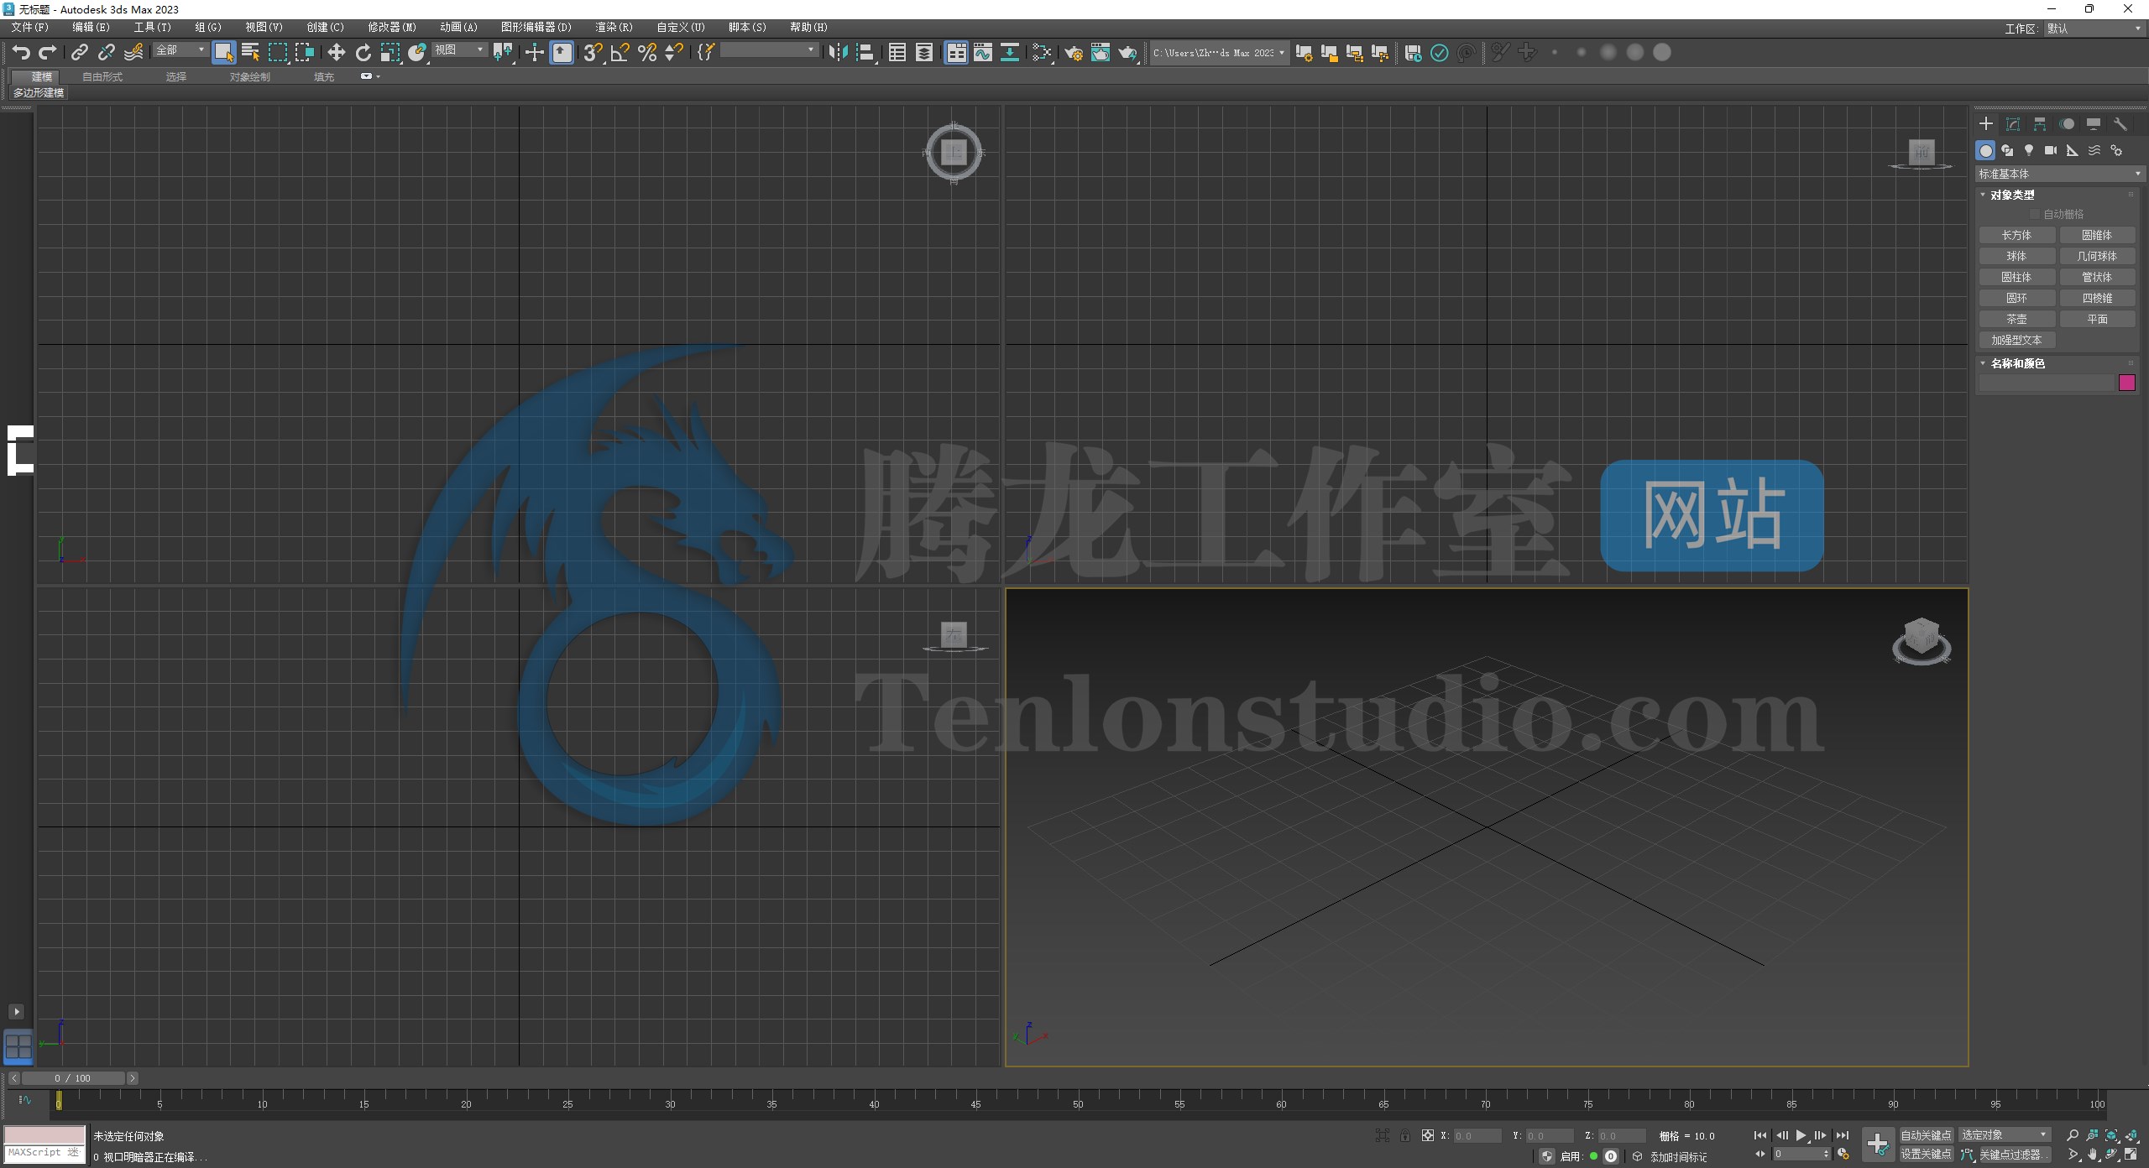Click the Redo arrow icon
The image size is (2149, 1168).
(x=48, y=53)
